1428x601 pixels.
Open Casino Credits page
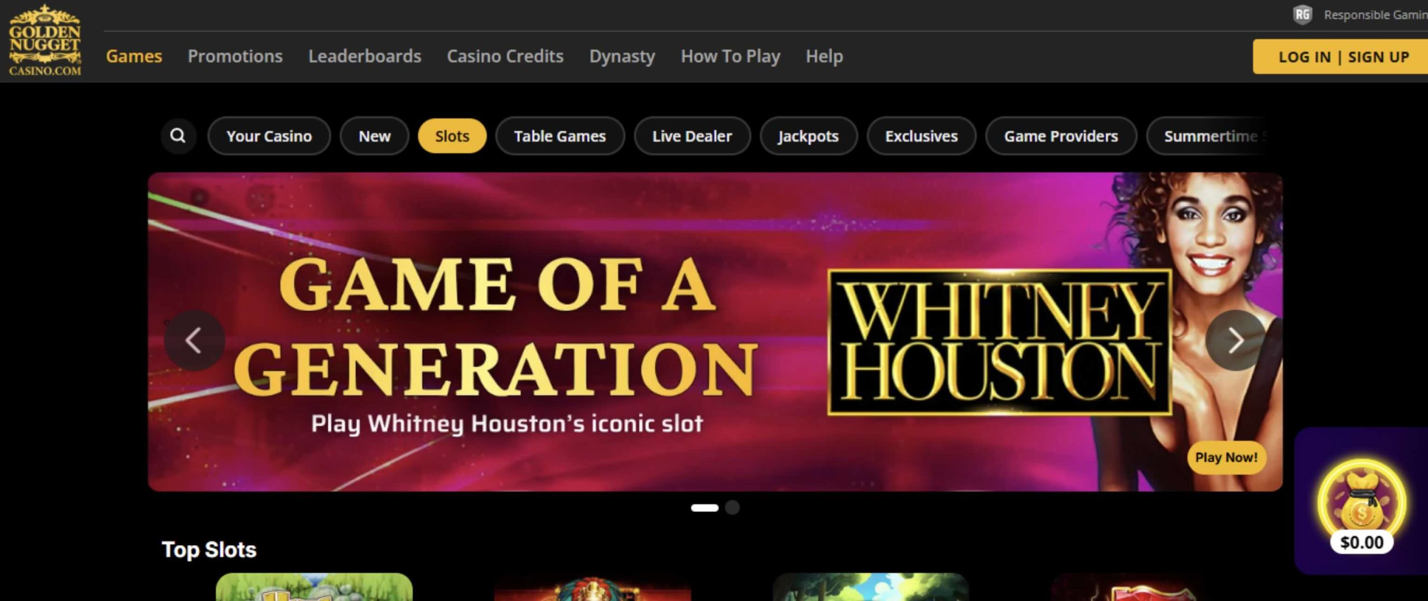pos(505,56)
